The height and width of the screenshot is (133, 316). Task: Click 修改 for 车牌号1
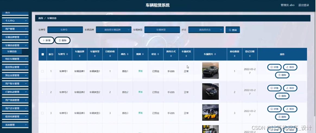[x=290, y=67]
